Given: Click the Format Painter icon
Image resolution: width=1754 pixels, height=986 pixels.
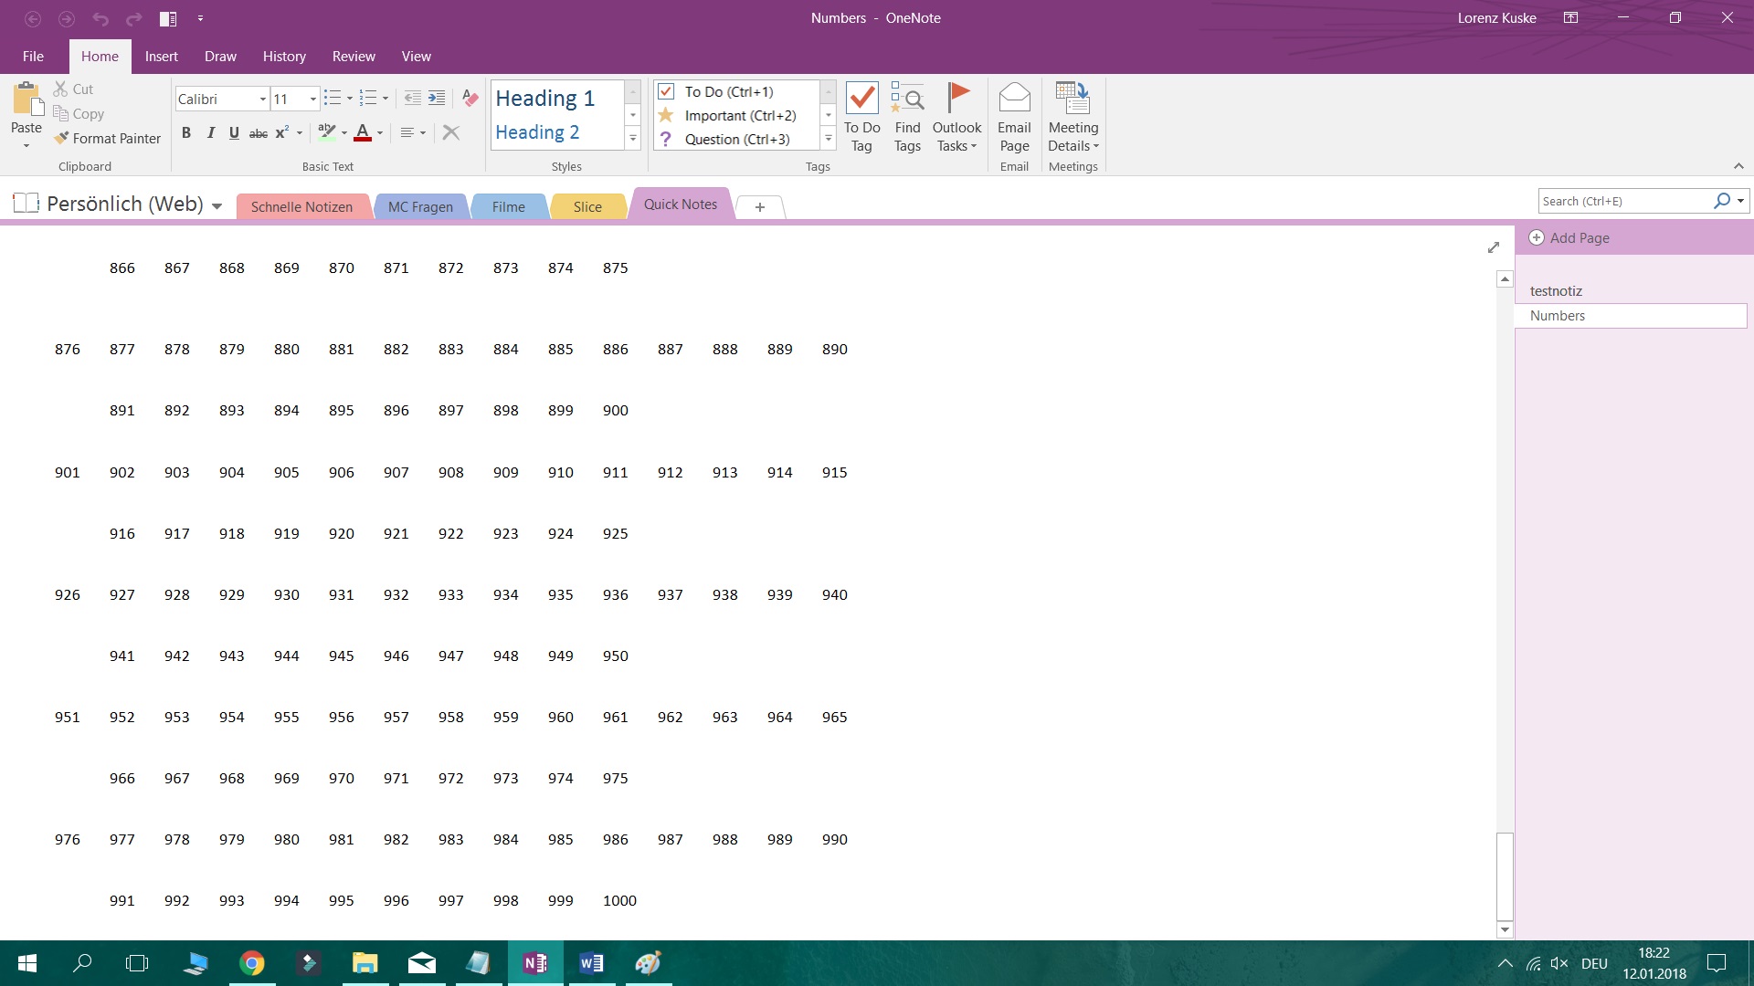Looking at the screenshot, I should coord(62,138).
